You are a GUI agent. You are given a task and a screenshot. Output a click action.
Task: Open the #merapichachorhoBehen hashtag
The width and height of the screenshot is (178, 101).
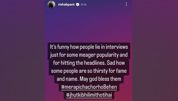coord(89,87)
